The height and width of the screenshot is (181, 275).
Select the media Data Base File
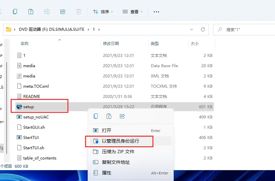pos(29,66)
